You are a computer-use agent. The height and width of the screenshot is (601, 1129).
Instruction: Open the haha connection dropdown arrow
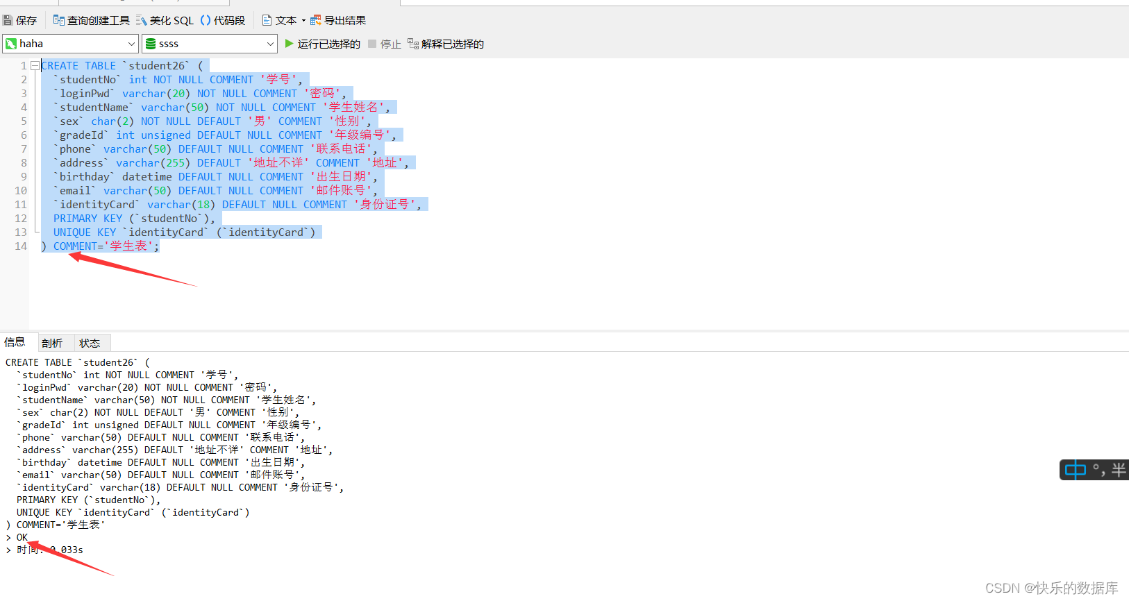132,44
